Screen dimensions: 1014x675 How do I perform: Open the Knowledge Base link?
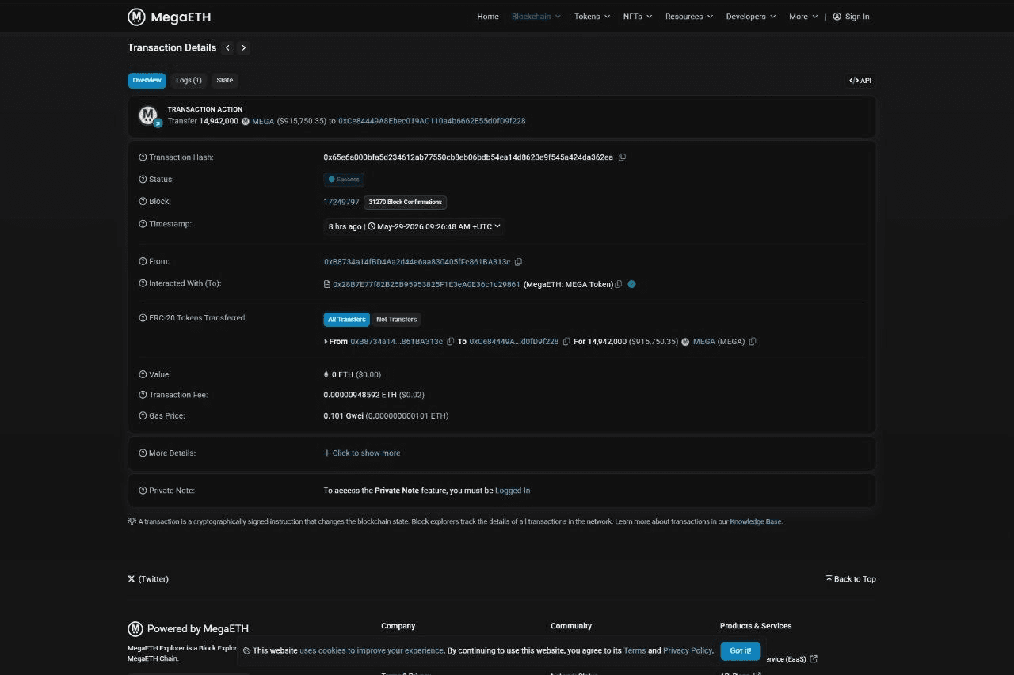756,521
